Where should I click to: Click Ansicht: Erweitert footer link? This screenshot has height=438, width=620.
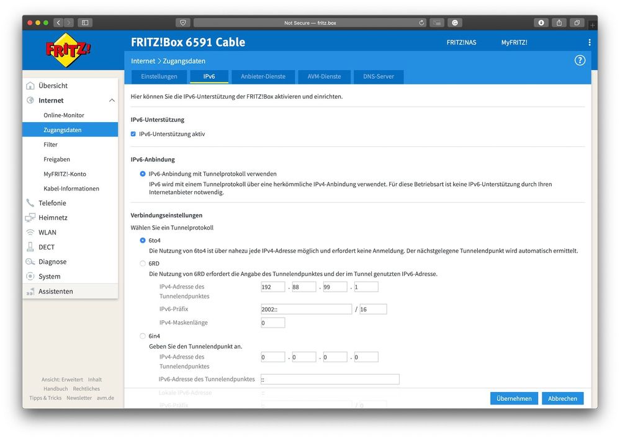tap(62, 380)
